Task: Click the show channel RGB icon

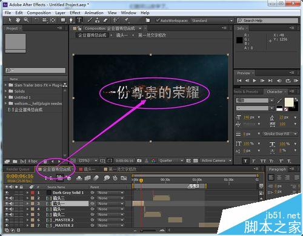Action: (x=153, y=161)
